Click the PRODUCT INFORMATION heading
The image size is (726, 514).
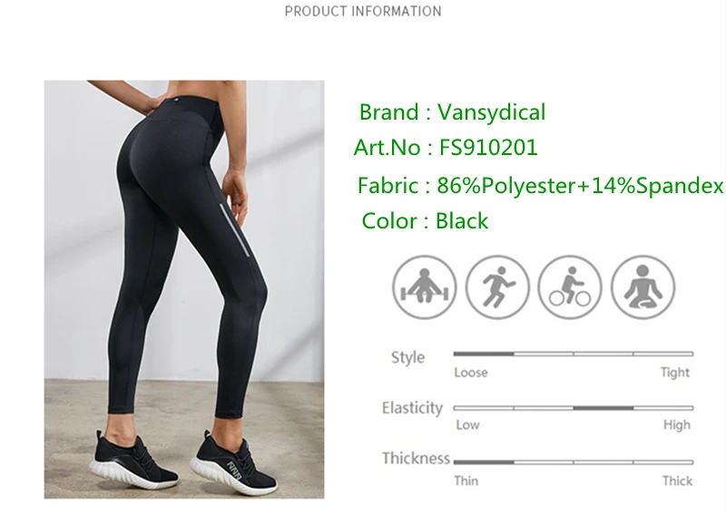(363, 11)
